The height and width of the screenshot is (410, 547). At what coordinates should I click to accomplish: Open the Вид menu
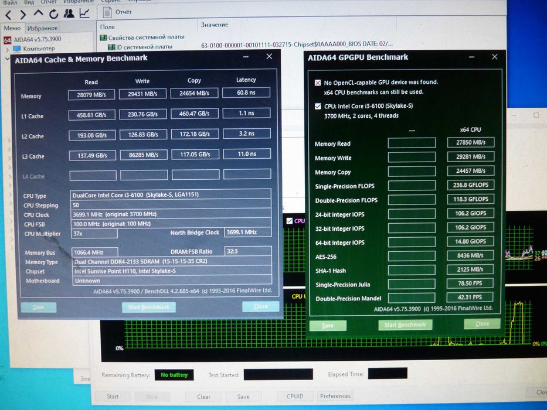point(29,2)
